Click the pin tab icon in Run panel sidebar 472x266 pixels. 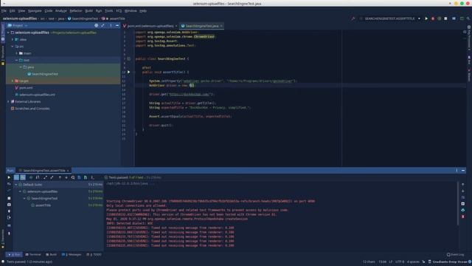click(9, 233)
